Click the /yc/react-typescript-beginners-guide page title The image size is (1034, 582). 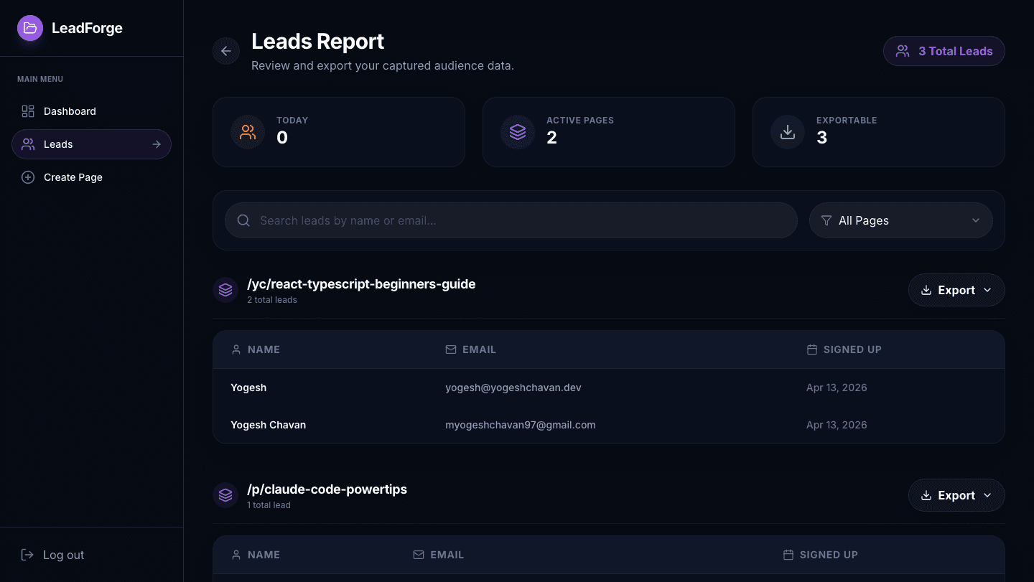pos(361,284)
